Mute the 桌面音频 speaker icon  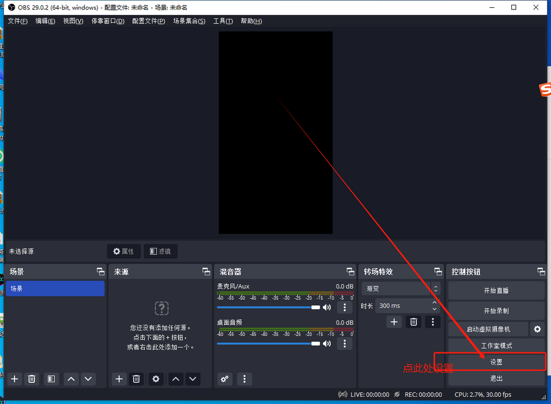click(327, 344)
